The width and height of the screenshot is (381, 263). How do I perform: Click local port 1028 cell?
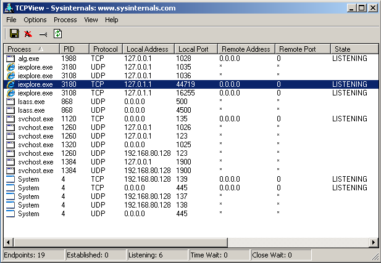(183, 59)
